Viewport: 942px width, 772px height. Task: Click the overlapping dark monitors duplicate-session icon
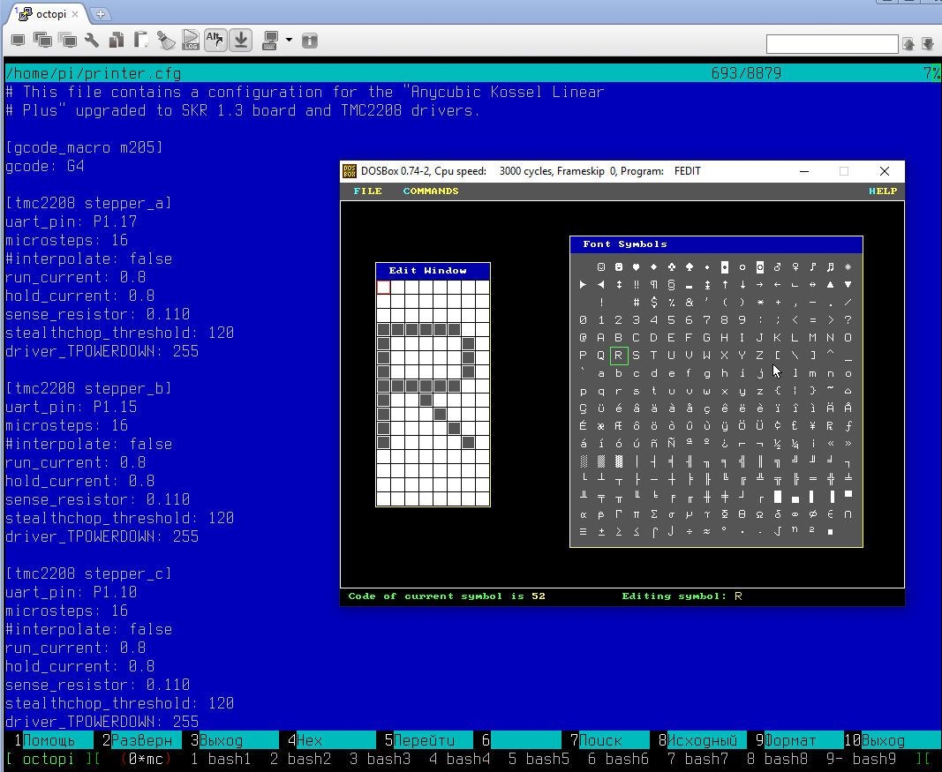pyautogui.click(x=42, y=41)
